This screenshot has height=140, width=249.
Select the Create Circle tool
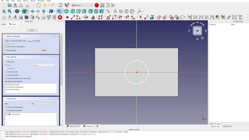[x=86, y=17]
